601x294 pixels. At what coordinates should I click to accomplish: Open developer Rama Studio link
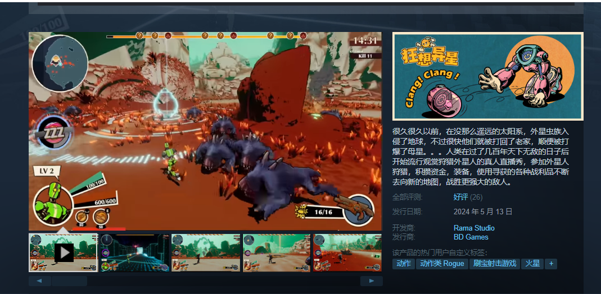tap(474, 228)
